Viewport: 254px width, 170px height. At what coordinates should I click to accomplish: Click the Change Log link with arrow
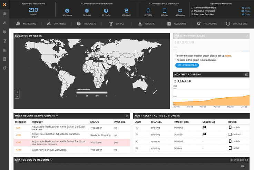click(x=239, y=160)
